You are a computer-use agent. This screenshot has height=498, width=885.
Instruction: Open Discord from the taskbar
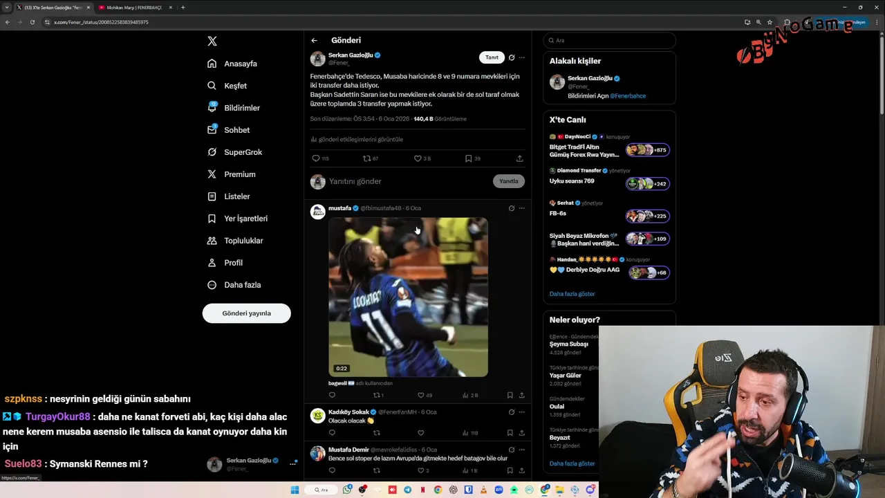tap(590, 490)
